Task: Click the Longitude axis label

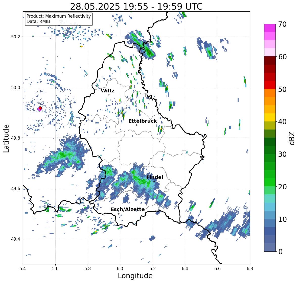Action: click(x=135, y=276)
